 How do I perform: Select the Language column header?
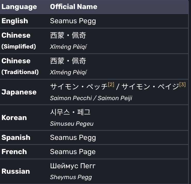point(19,7)
